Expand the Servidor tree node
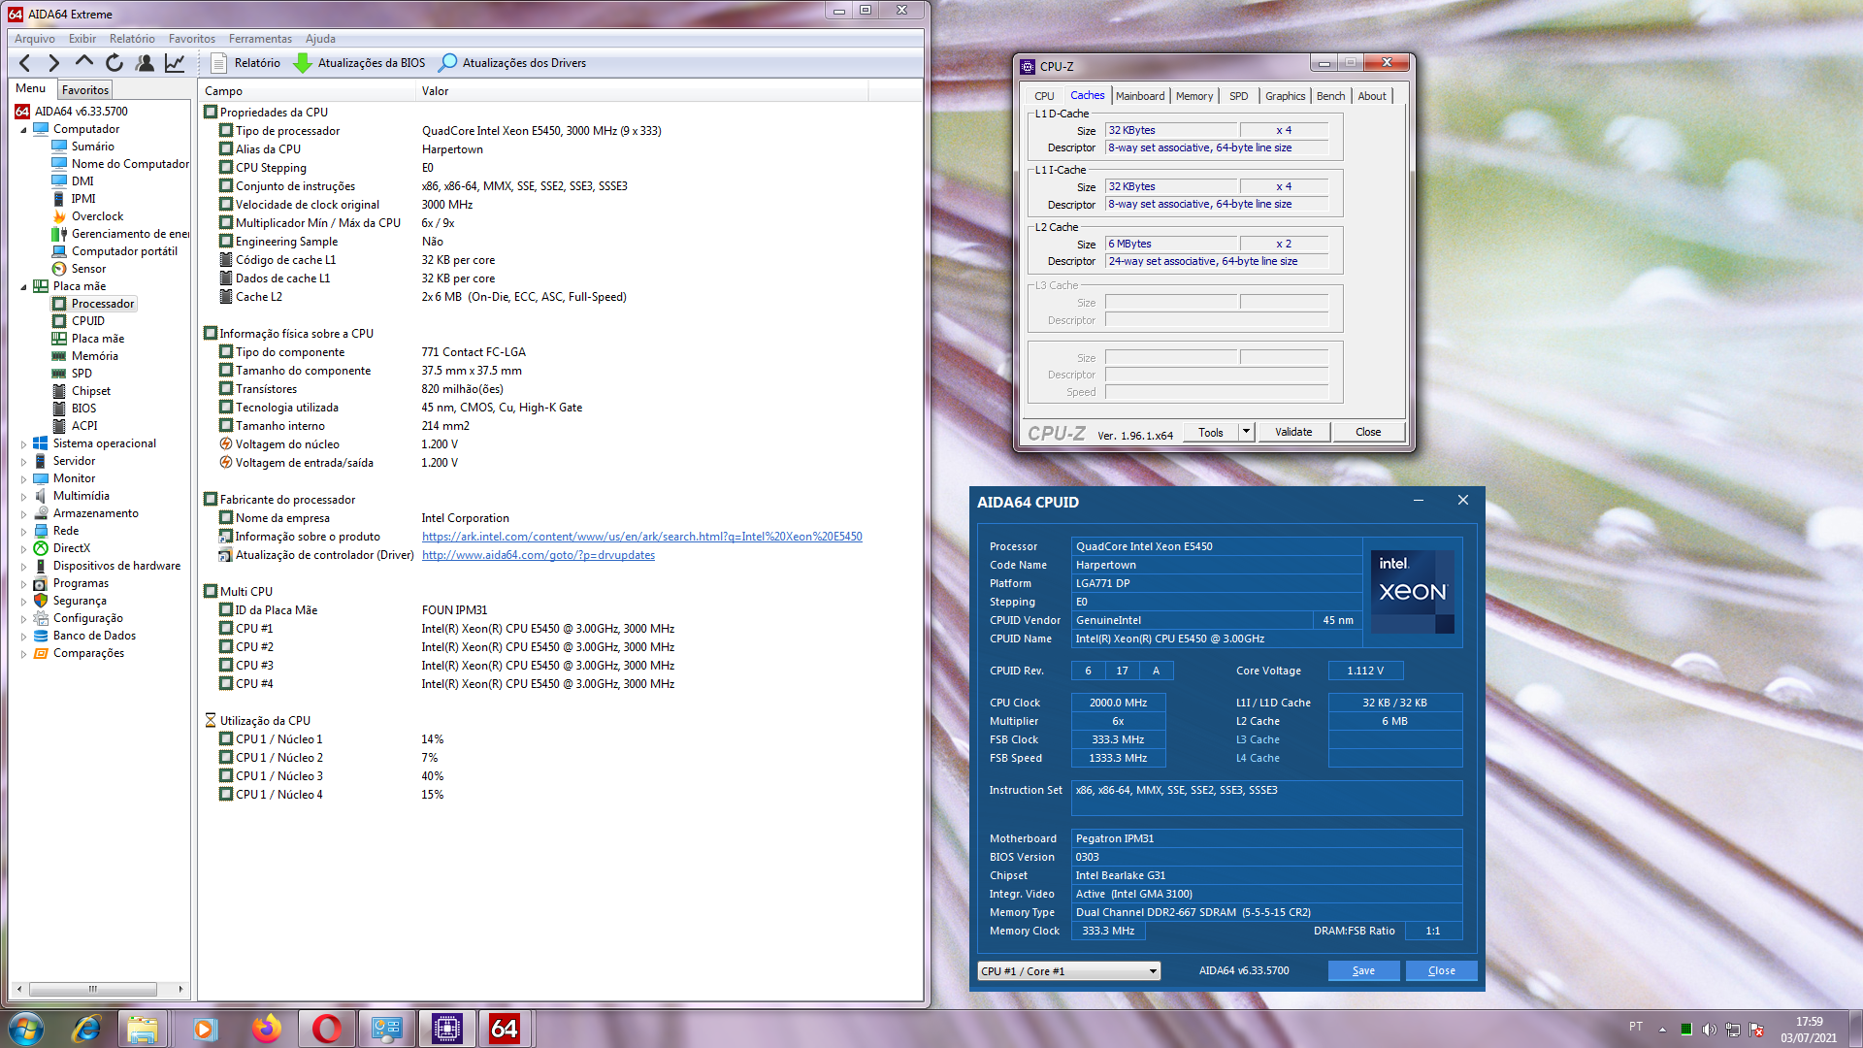 pyautogui.click(x=23, y=462)
